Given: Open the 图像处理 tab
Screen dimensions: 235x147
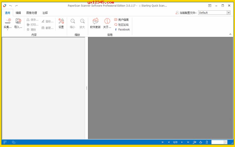Looking at the screenshot, I should pos(32,13).
